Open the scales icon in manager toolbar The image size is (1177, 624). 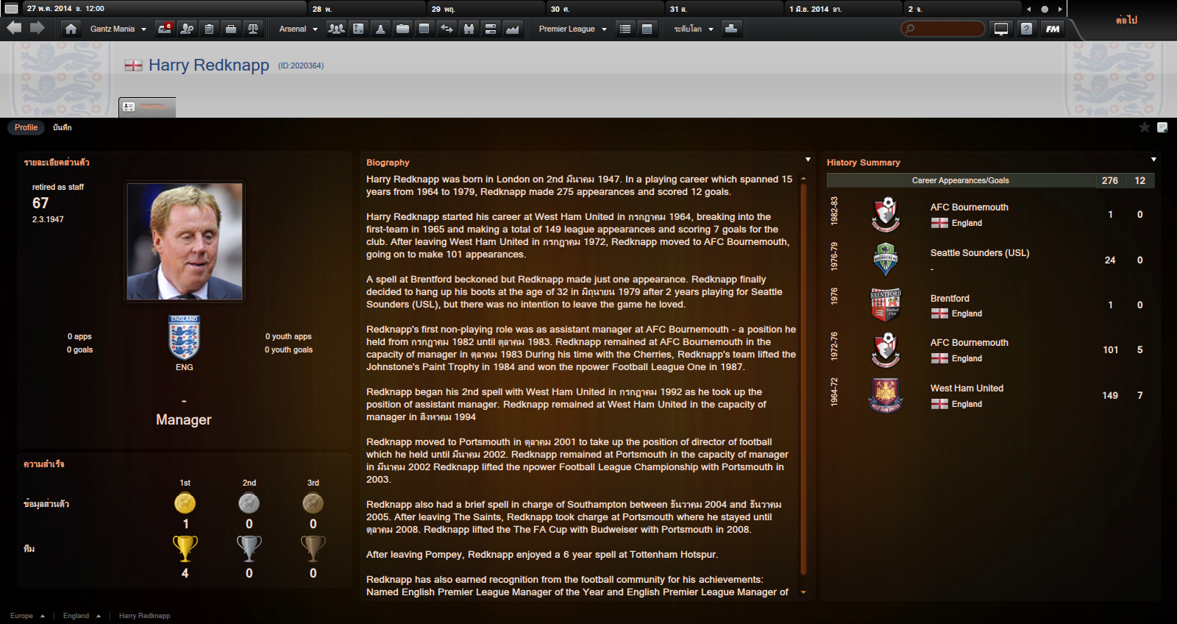[253, 29]
